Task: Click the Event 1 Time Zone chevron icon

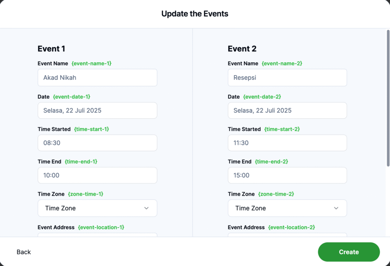Action: [146, 208]
